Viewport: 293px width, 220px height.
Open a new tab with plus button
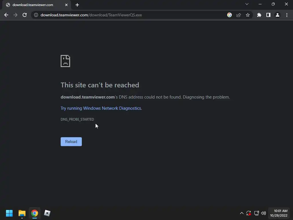tap(77, 5)
